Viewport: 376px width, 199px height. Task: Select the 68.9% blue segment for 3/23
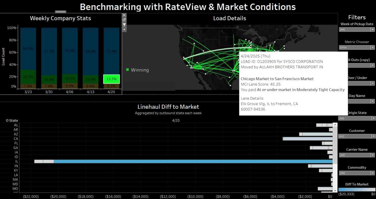click(x=28, y=49)
